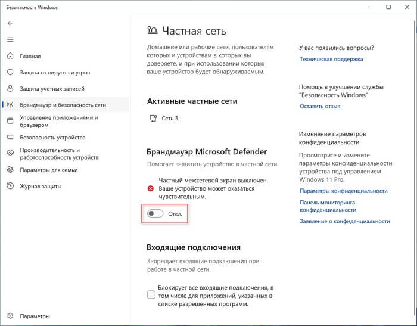Click the Главная home icon
The height and width of the screenshot is (326, 417).
[10, 56]
